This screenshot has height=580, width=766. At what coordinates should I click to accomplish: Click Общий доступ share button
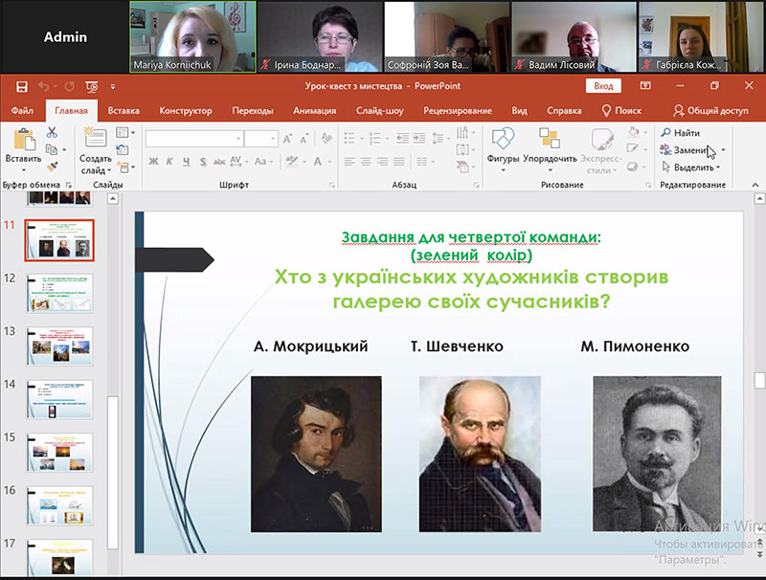point(710,111)
